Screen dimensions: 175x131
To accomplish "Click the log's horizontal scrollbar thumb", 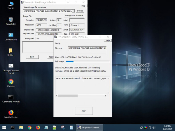I will tap(68, 96).
